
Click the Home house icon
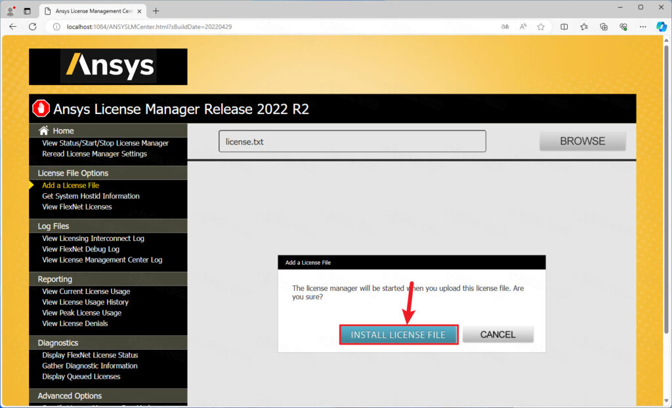pos(43,130)
